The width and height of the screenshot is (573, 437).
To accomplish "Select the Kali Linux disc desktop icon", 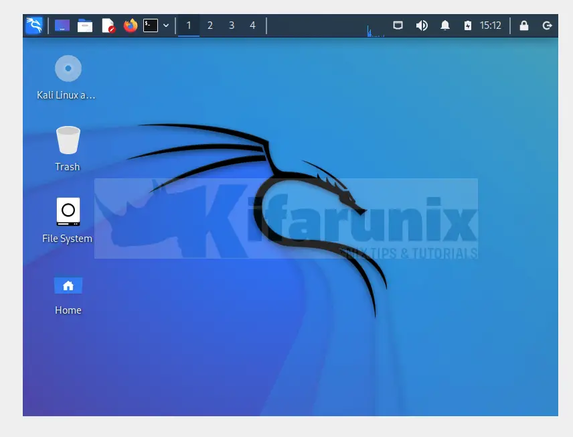I will 68,68.
